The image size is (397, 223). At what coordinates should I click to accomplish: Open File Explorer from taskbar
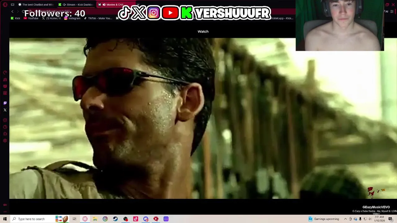(95, 219)
